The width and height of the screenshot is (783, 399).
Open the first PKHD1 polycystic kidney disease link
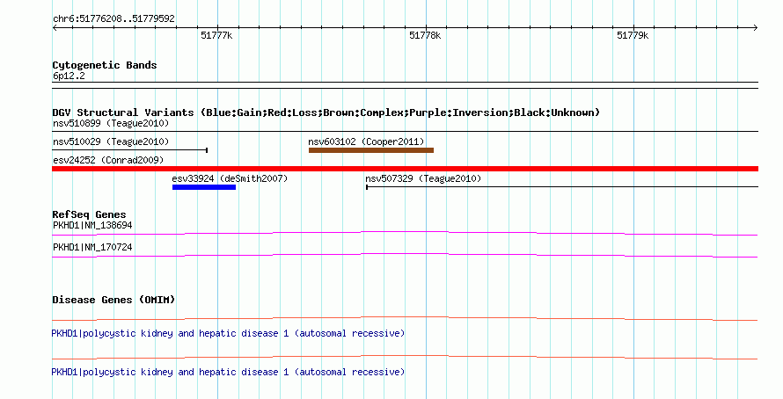(228, 333)
